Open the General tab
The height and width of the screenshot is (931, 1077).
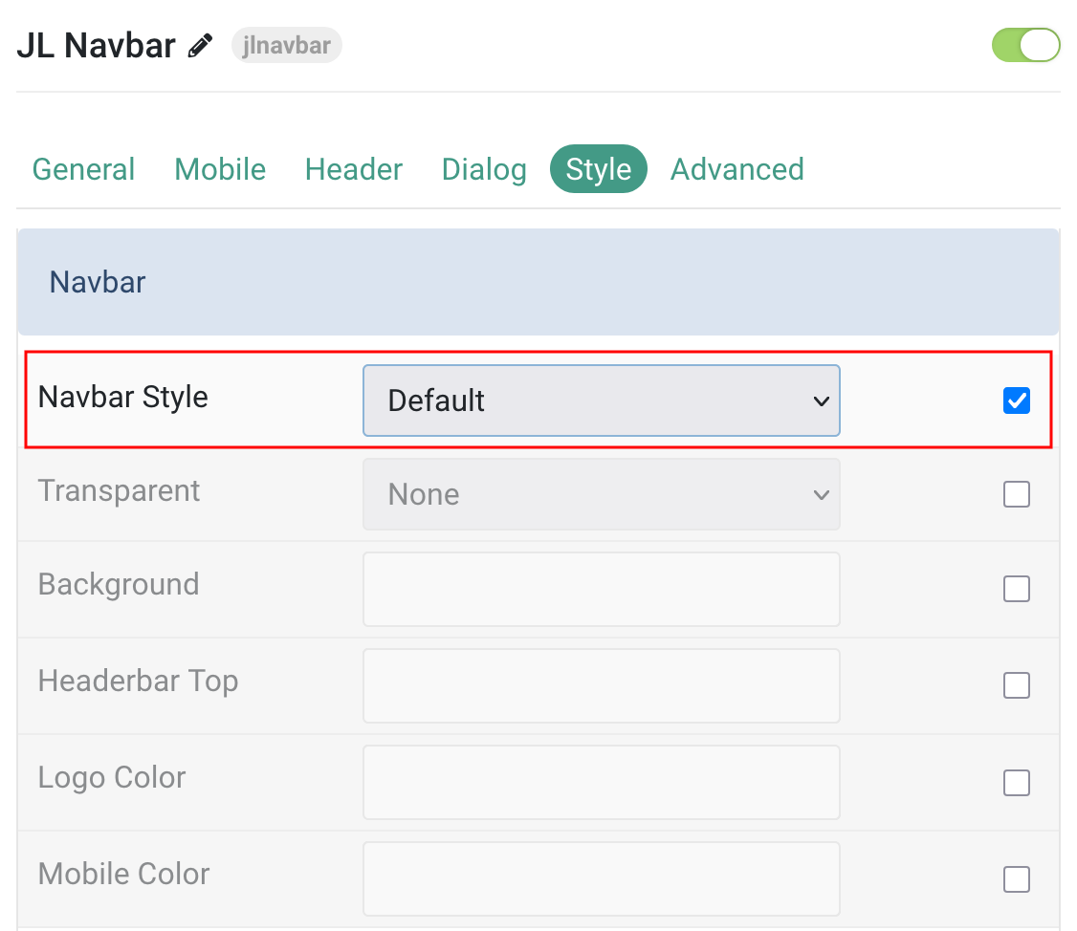84,169
